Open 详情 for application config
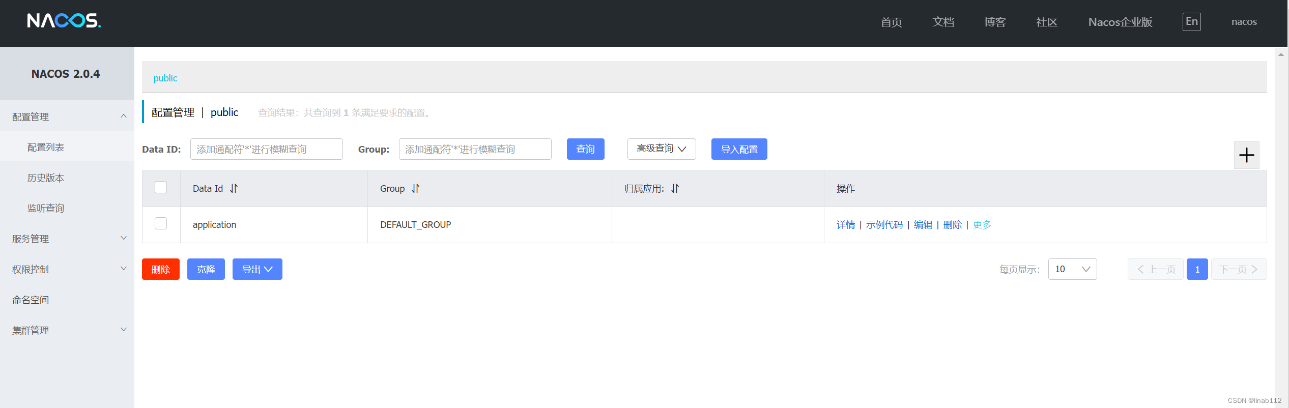 (x=846, y=225)
